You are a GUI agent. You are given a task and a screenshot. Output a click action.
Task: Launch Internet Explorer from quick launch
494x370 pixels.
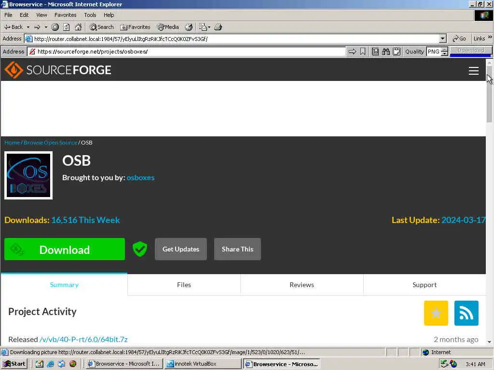click(x=50, y=364)
